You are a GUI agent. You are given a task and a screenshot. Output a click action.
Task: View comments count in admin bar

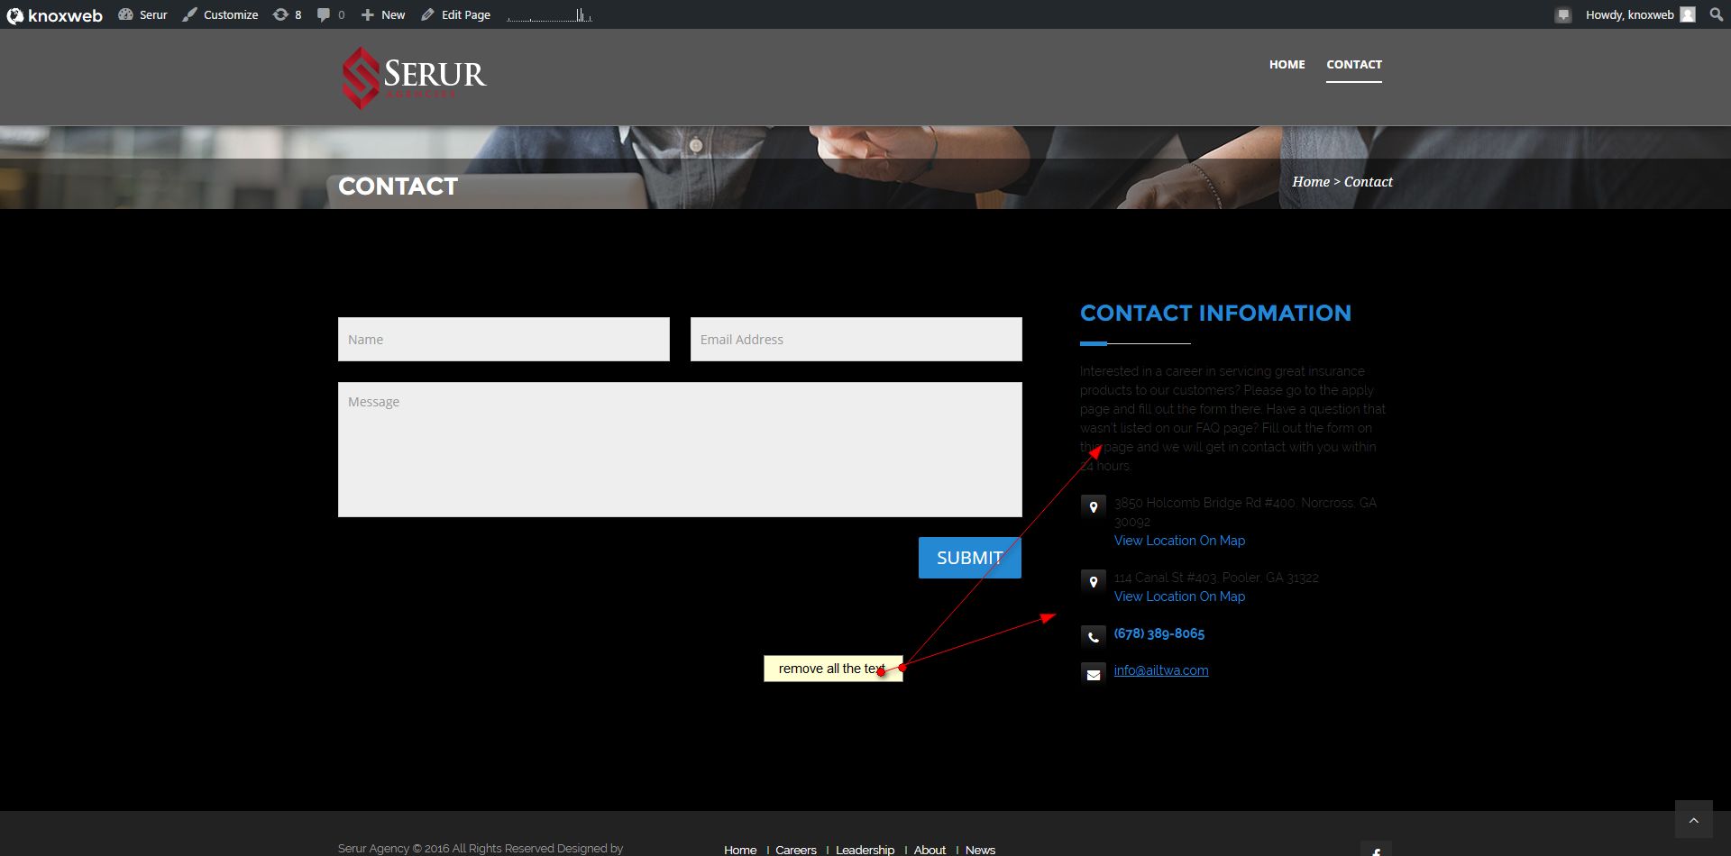(331, 15)
